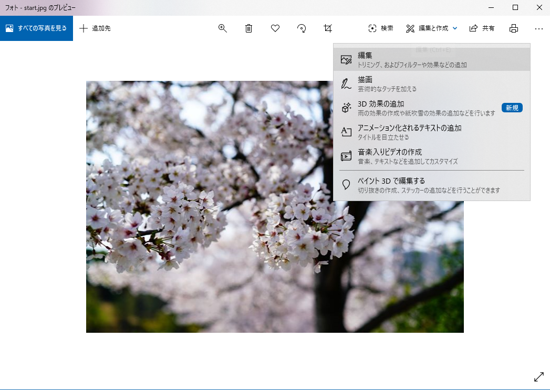Click the drawing pen icon in menu
The image size is (550, 390).
(346, 84)
